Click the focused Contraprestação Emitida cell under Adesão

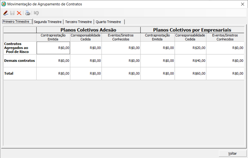(53, 48)
